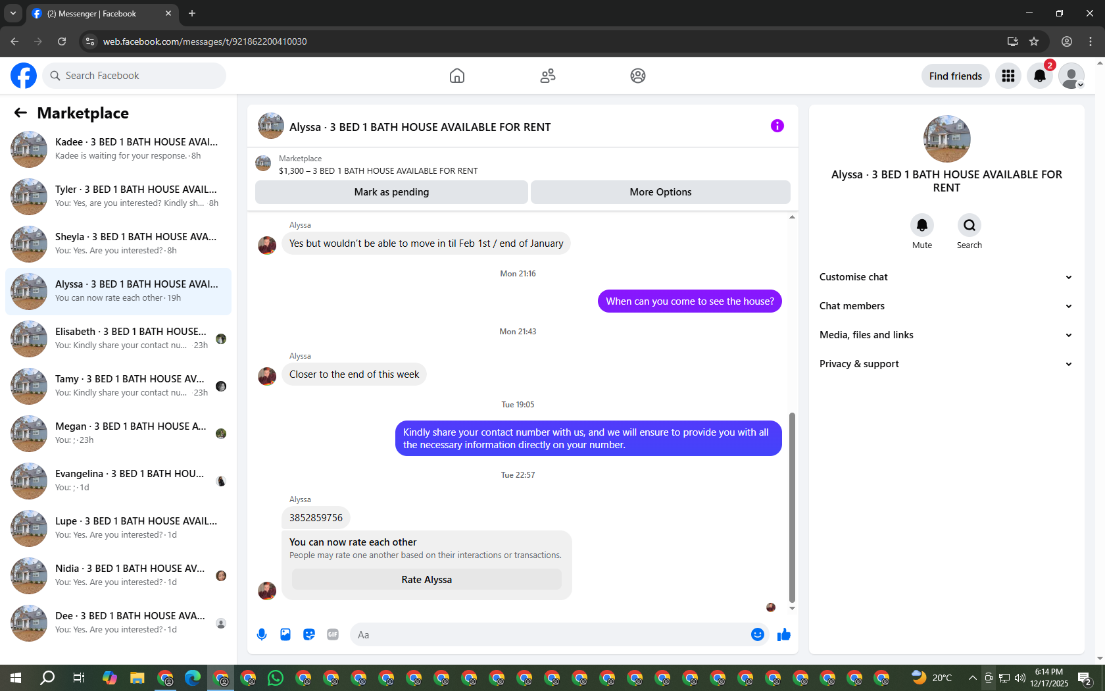Choose a GIF with the GIF icon
The image size is (1105, 691).
[333, 634]
